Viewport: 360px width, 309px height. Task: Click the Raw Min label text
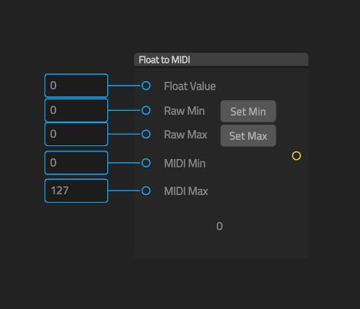click(185, 111)
